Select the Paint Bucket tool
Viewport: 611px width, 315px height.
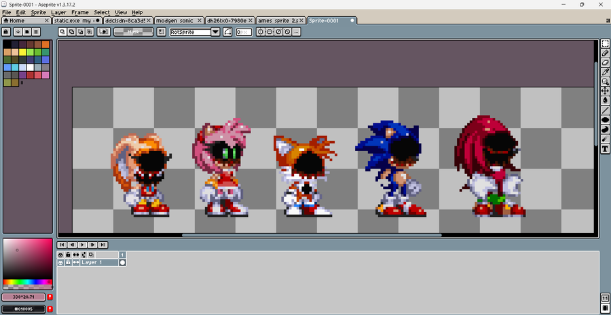[605, 101]
